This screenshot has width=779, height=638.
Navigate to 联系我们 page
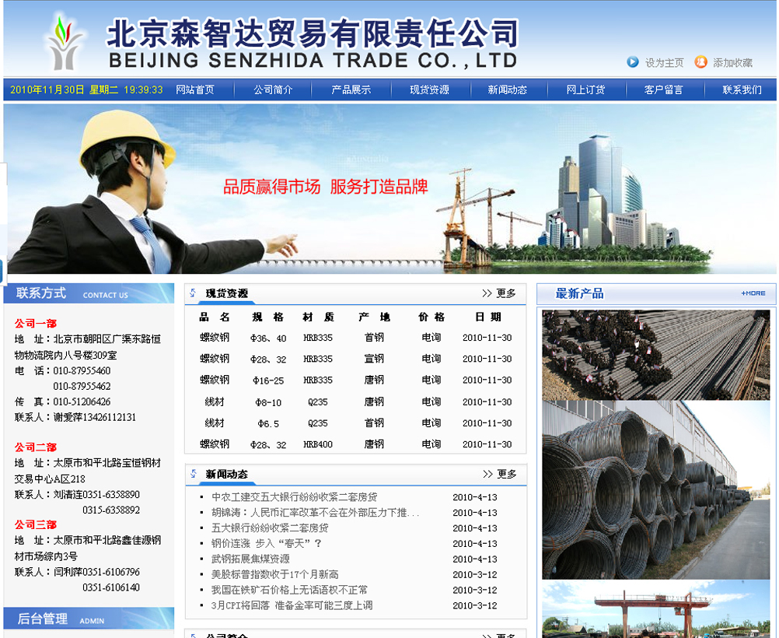click(742, 89)
